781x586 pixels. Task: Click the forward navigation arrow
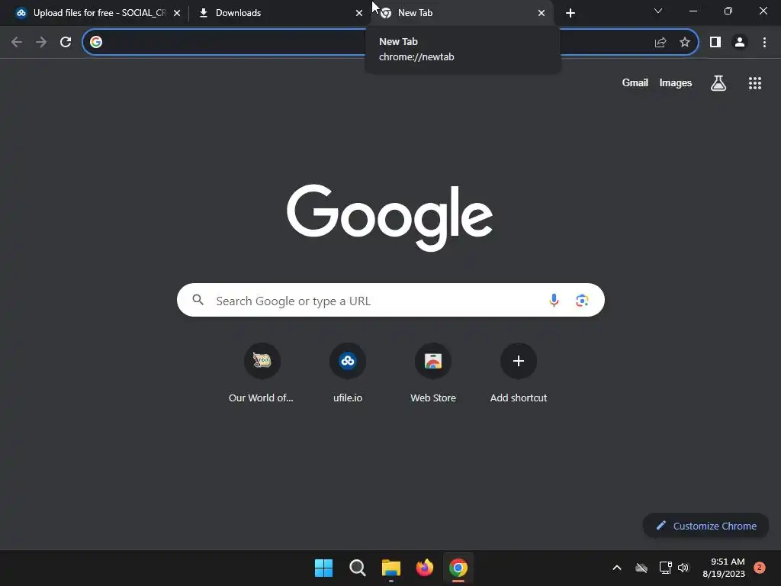[41, 43]
